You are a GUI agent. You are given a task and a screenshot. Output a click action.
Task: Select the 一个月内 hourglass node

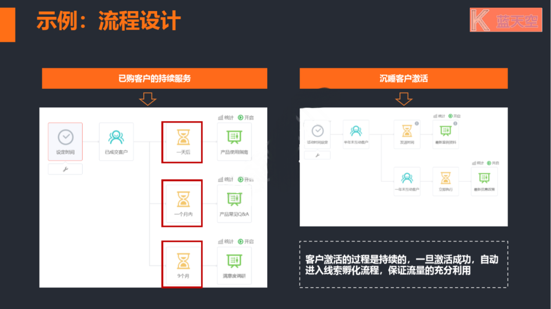(182, 202)
